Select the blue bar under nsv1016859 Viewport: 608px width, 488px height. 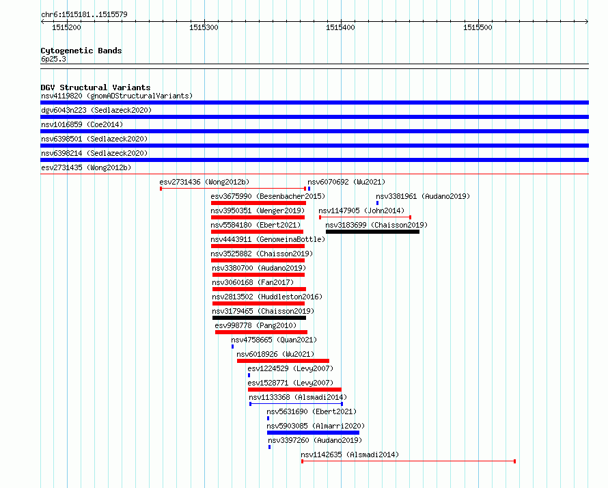[314, 131]
